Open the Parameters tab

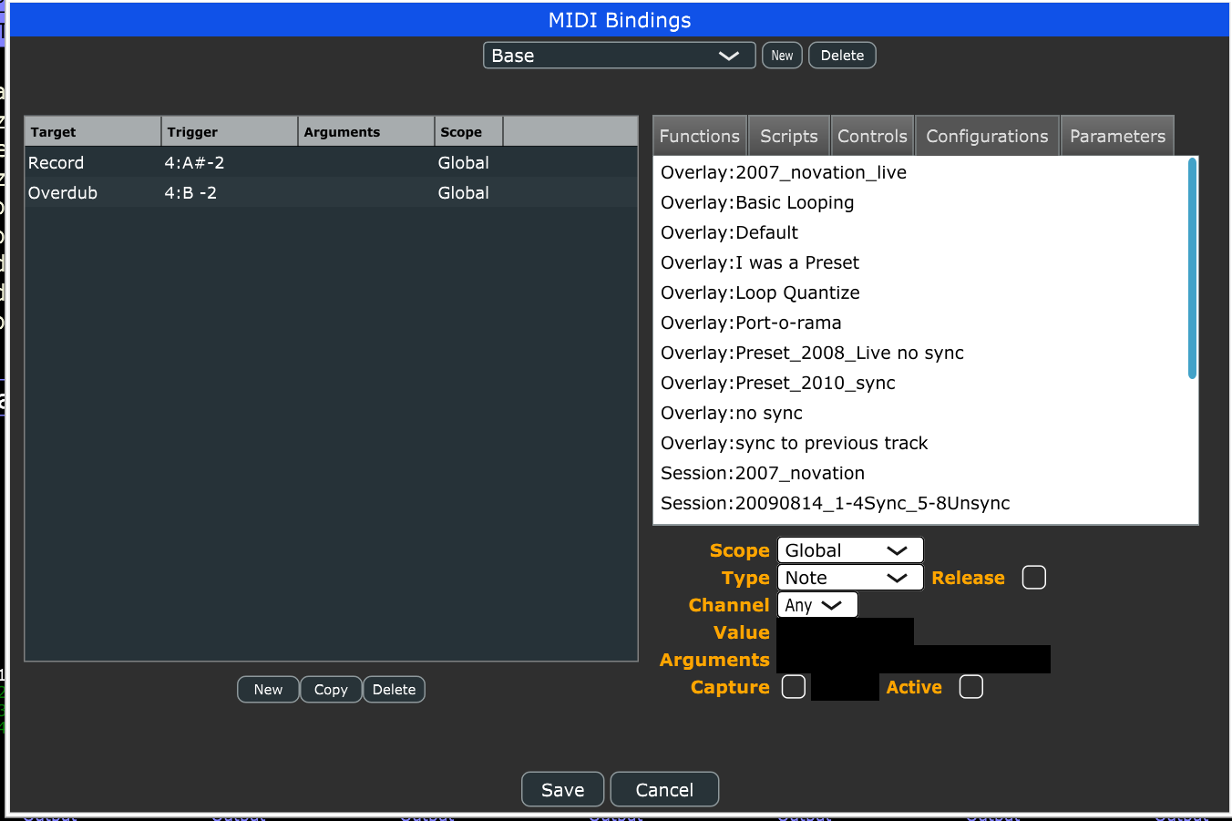1116,135
